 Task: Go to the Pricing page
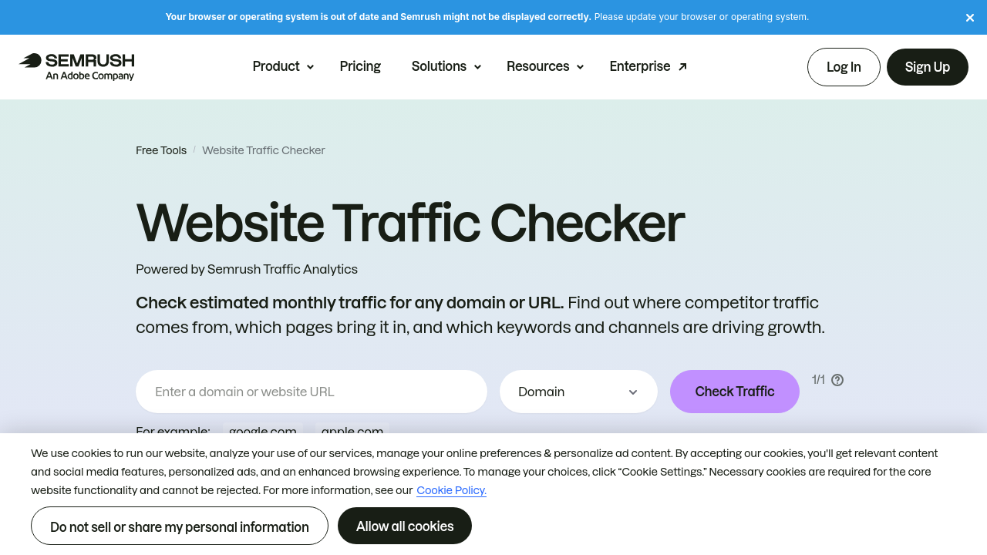click(360, 66)
